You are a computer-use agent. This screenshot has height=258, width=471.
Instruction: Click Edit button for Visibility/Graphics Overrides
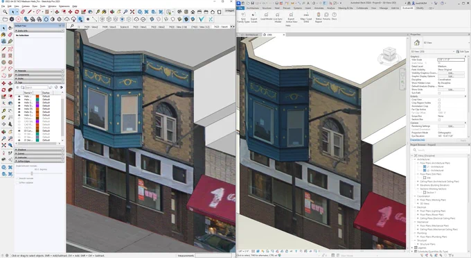tap(451, 73)
